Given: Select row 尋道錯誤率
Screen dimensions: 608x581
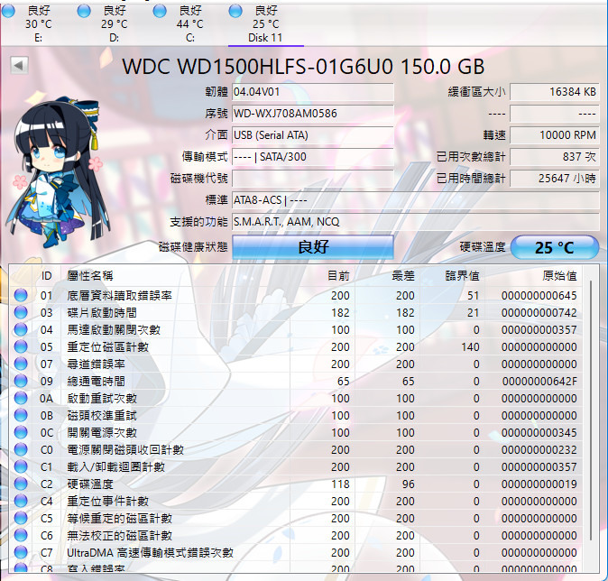Looking at the screenshot, I should tap(297, 364).
